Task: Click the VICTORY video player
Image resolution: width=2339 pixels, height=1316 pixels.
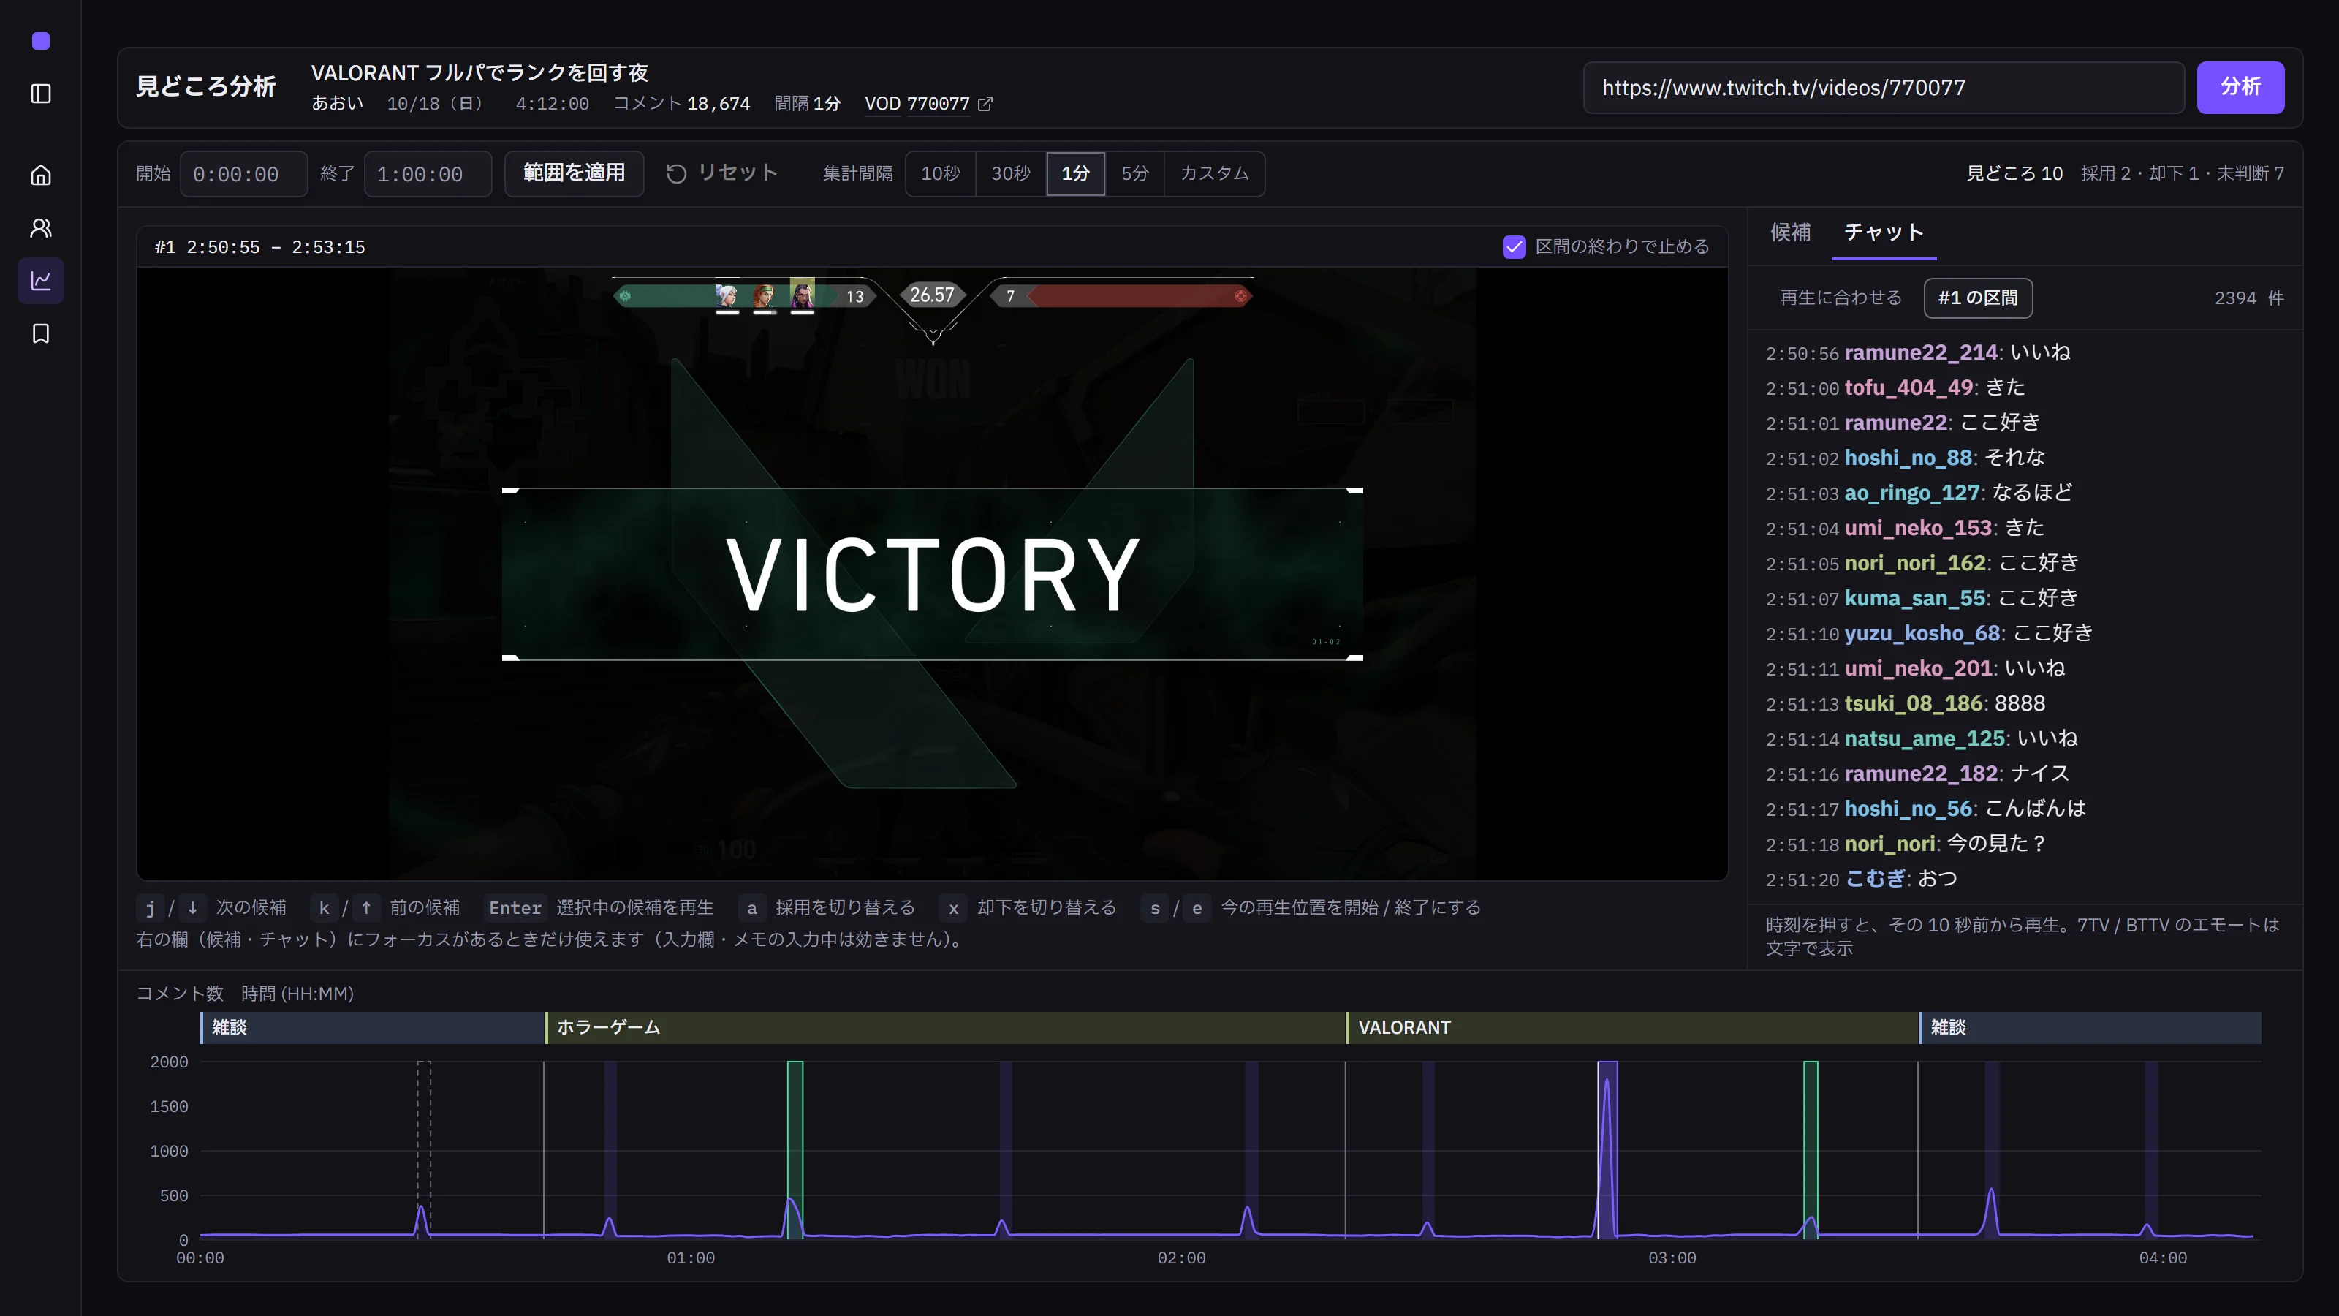Action: [x=933, y=573]
